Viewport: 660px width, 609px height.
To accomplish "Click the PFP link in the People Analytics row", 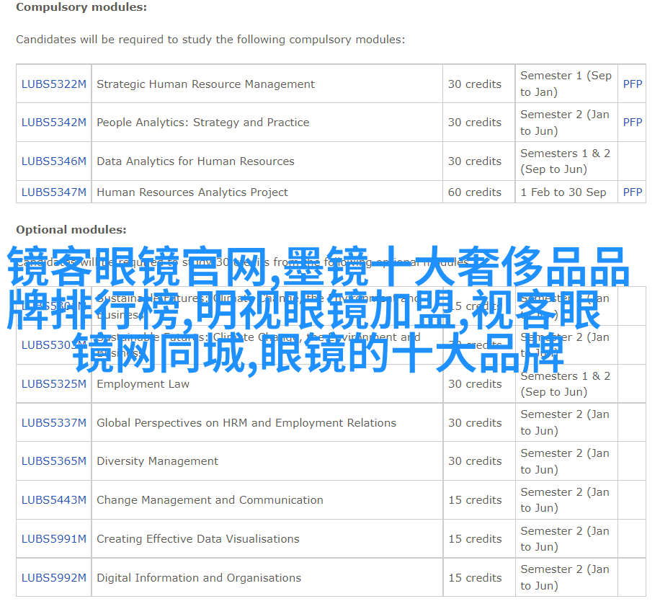I will click(632, 122).
